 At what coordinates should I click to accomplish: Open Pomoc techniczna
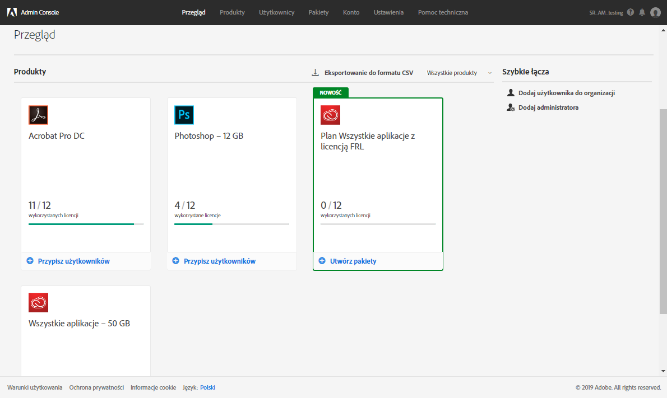click(x=443, y=12)
